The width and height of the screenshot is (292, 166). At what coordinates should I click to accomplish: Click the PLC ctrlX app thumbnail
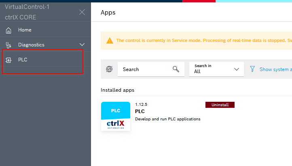[116, 116]
